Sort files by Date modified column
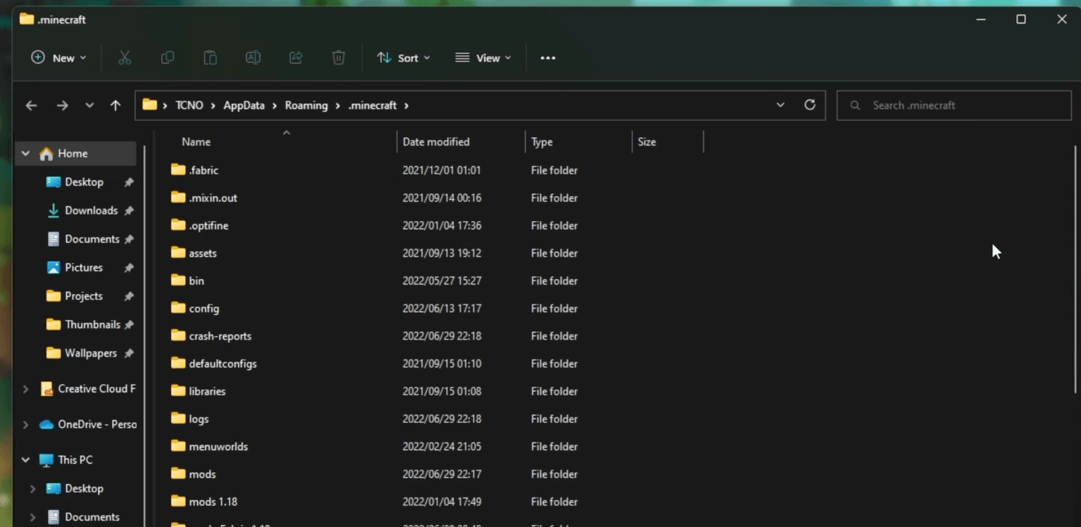 [x=436, y=142]
